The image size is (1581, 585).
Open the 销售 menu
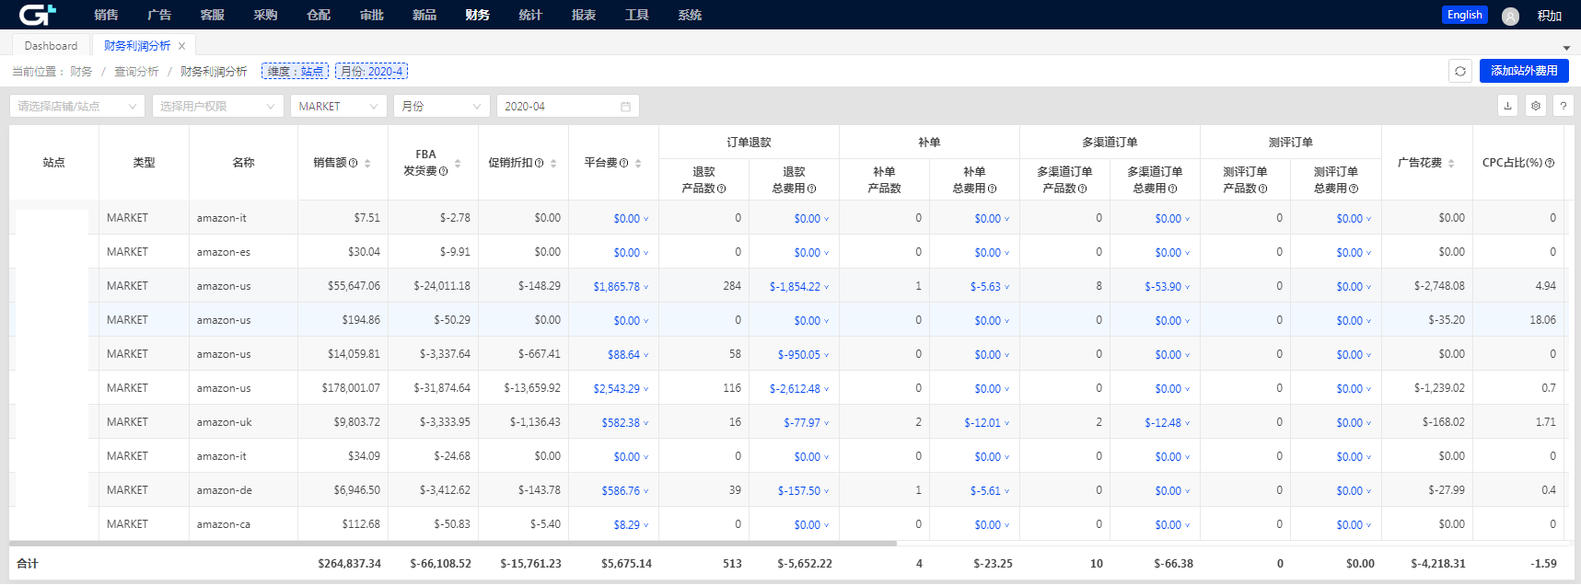tap(106, 15)
